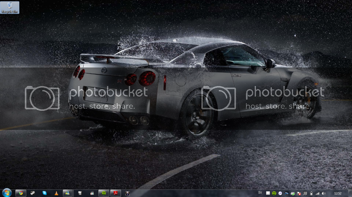
Task: Click the last pinned taskbar icon
Action: pos(127,193)
